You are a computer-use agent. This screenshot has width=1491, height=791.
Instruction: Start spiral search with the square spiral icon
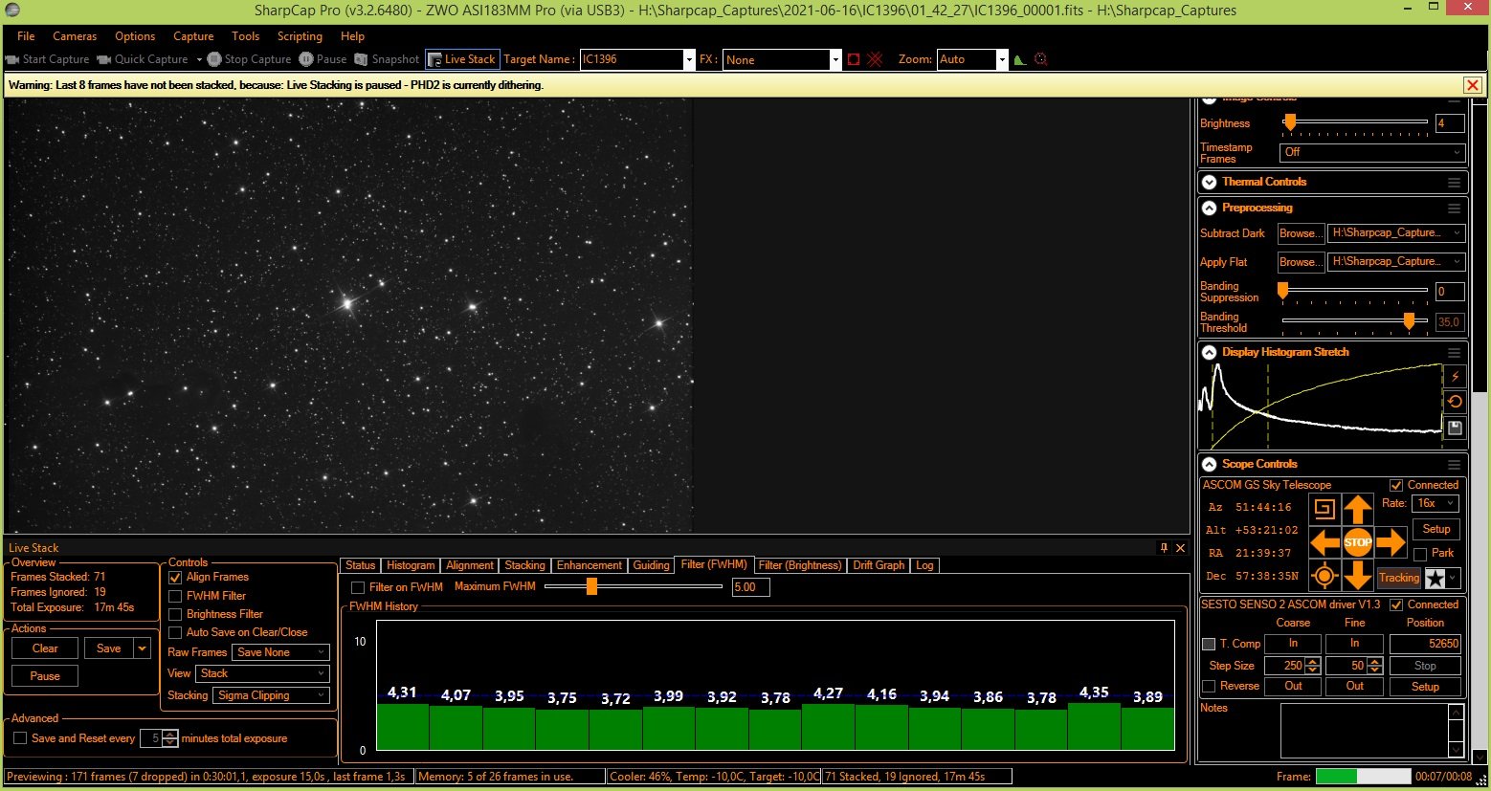1324,509
